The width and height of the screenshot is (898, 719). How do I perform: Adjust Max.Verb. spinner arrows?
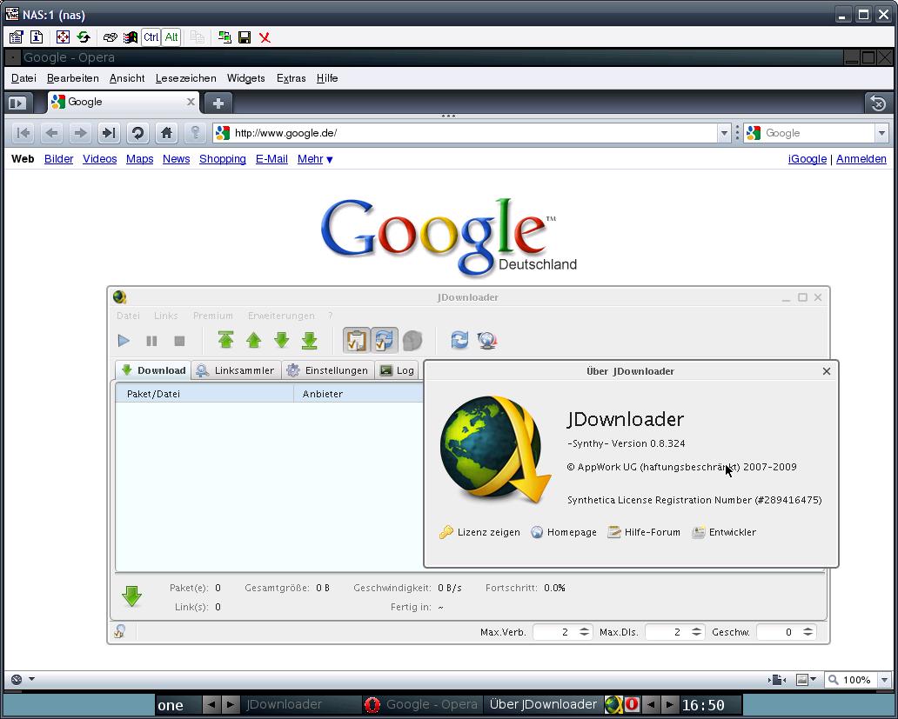pos(584,632)
